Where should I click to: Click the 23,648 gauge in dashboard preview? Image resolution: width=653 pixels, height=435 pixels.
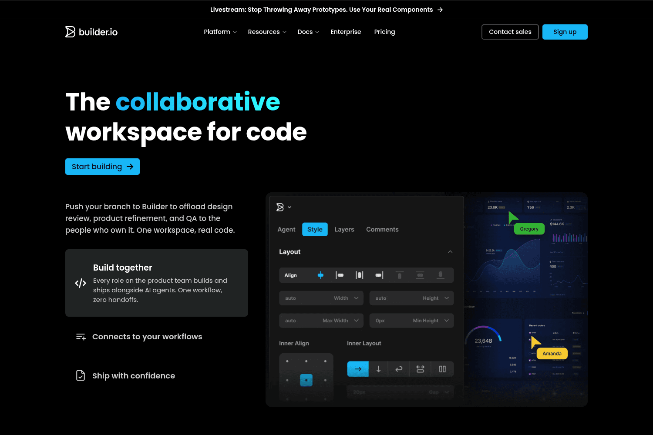click(x=483, y=338)
